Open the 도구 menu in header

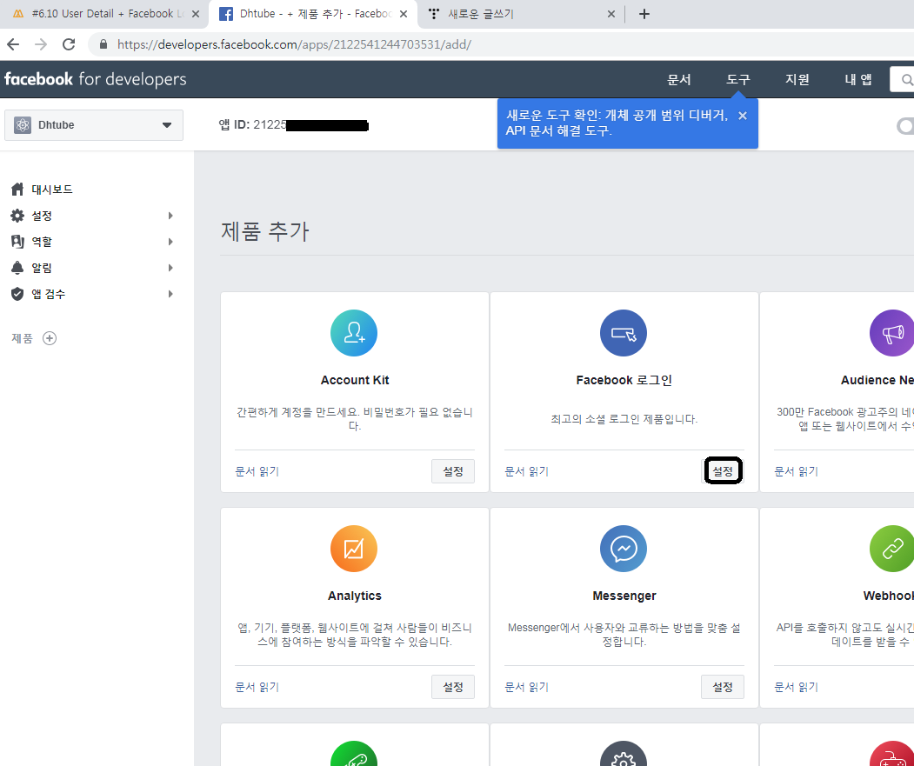(x=738, y=79)
